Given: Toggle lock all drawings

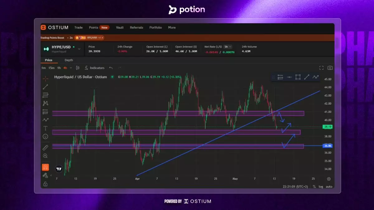Looking at the screenshot, I should tap(46, 184).
